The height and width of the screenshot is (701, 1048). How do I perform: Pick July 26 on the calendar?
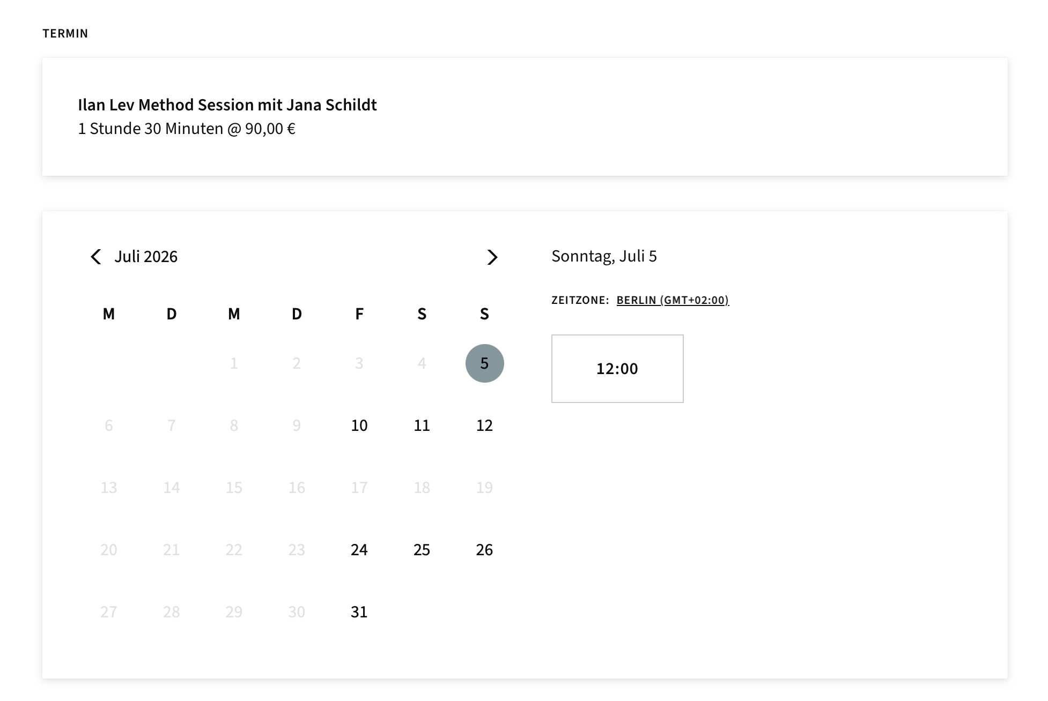point(484,550)
